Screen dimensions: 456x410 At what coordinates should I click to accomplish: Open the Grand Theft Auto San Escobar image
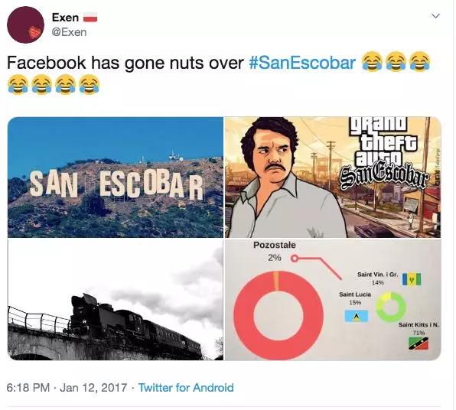click(333, 177)
